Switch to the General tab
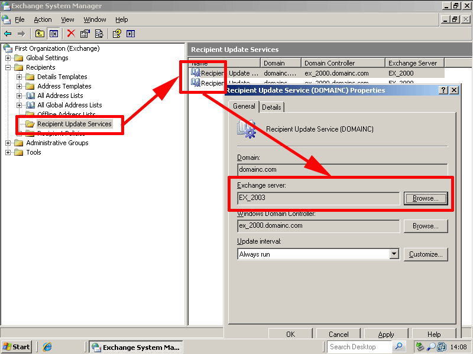Screen dimensions: 473x354 click(244, 106)
